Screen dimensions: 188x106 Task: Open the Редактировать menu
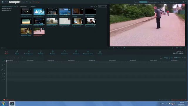[14, 2]
